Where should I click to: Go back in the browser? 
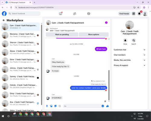click(x=3, y=7)
